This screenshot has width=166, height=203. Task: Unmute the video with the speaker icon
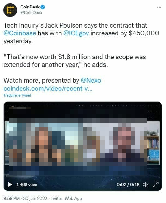145,185
